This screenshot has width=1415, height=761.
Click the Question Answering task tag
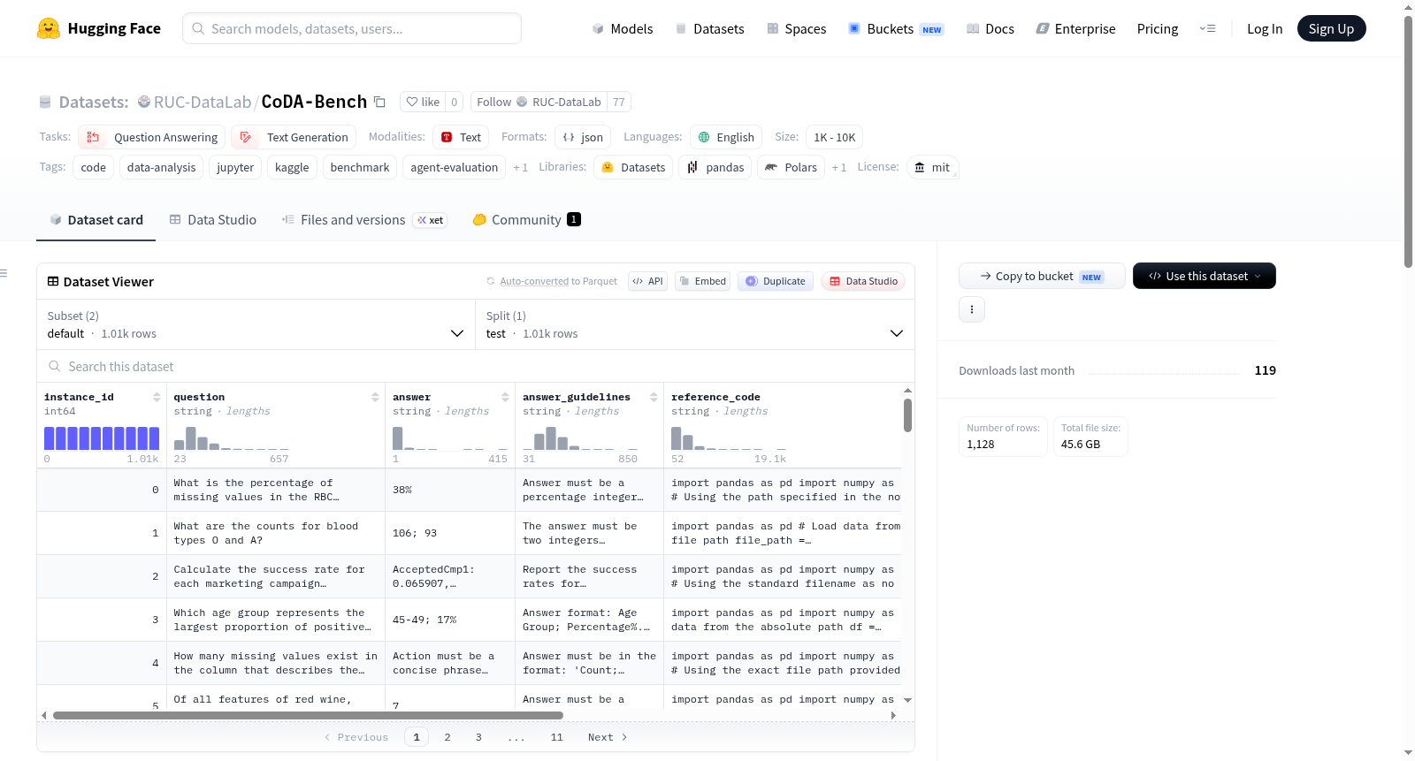click(x=152, y=137)
